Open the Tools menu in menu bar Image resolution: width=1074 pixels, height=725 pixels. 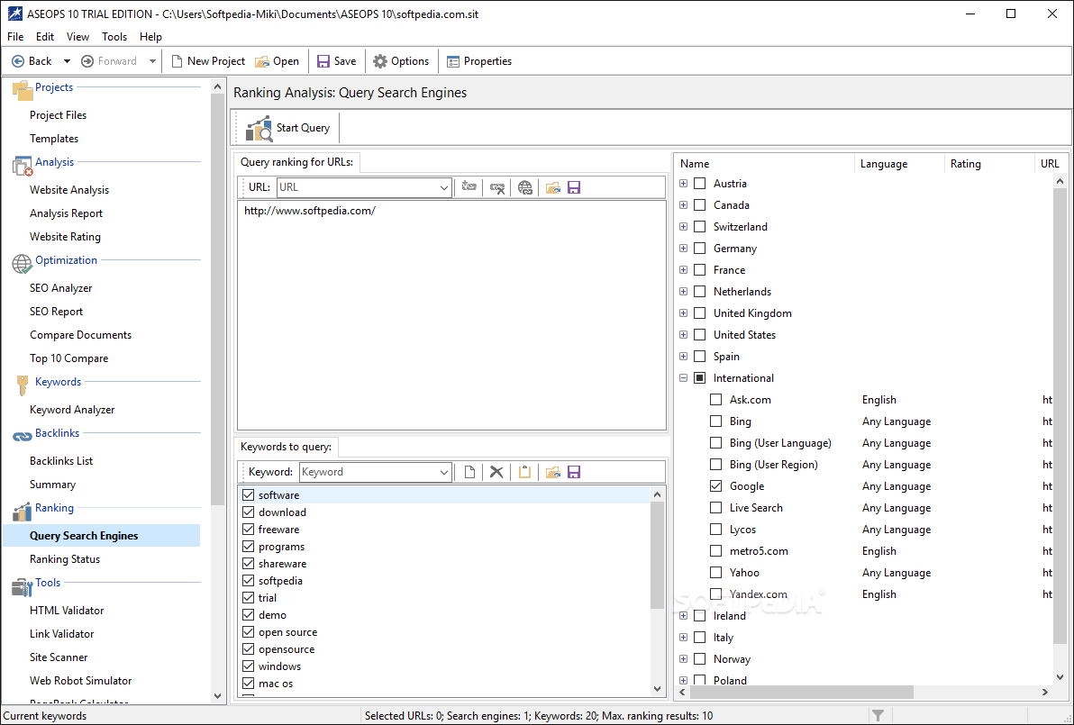pos(114,37)
